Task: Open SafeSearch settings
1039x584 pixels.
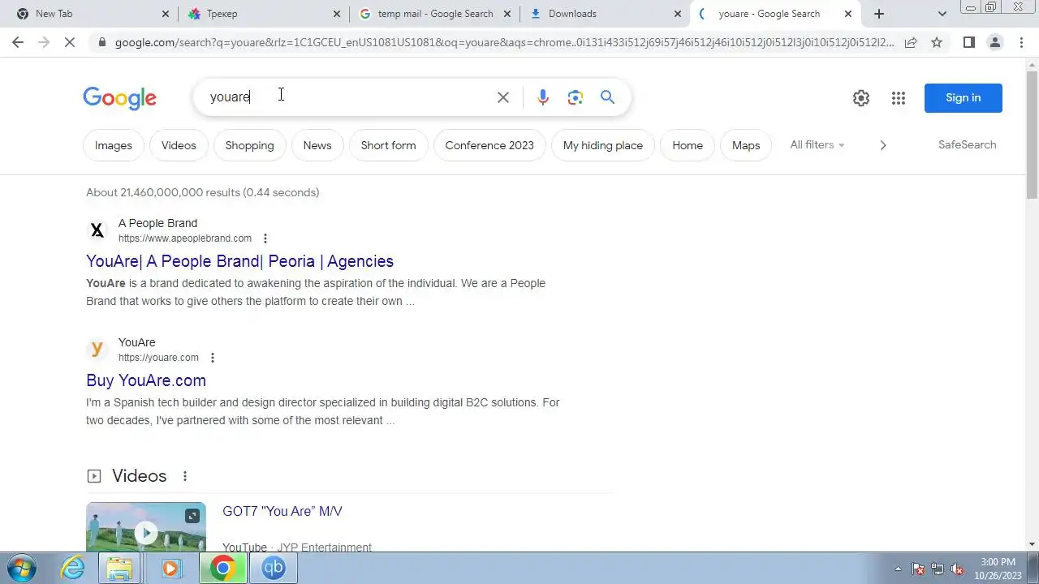Action: (x=967, y=144)
